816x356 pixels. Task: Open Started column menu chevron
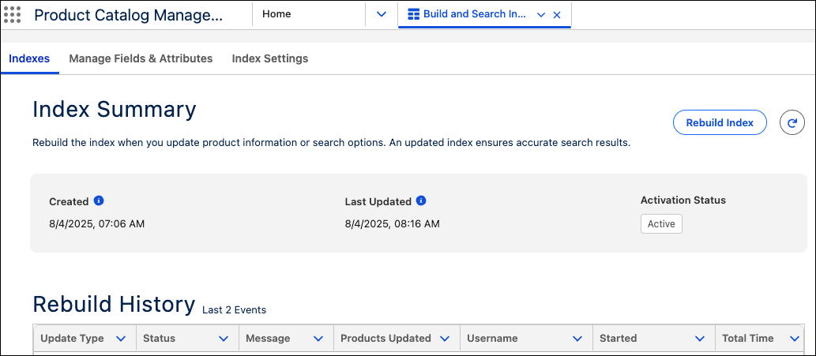[700, 339]
